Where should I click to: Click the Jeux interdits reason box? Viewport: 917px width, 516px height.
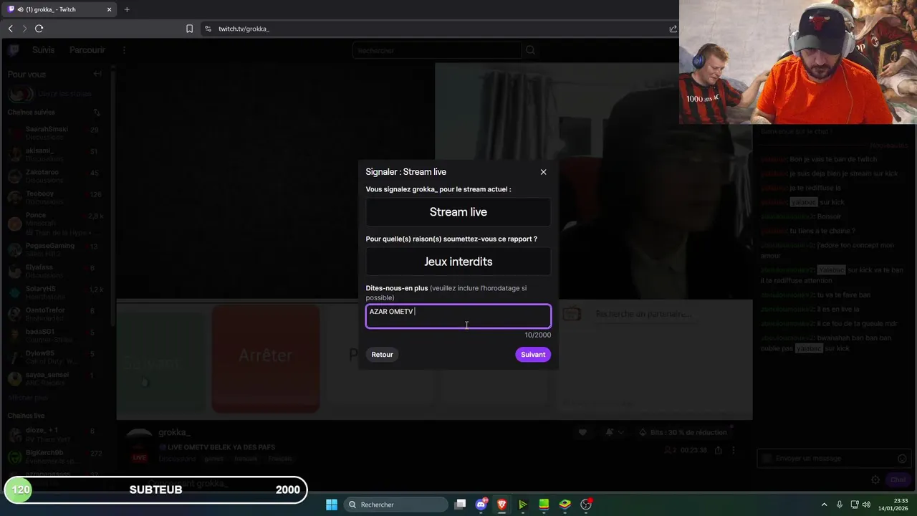pos(458,262)
